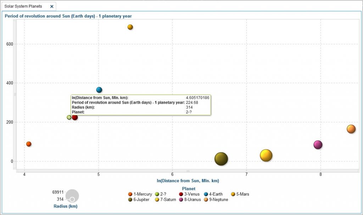Select the dark red Venus bubble
The height and width of the screenshot is (215, 363).
[75, 117]
